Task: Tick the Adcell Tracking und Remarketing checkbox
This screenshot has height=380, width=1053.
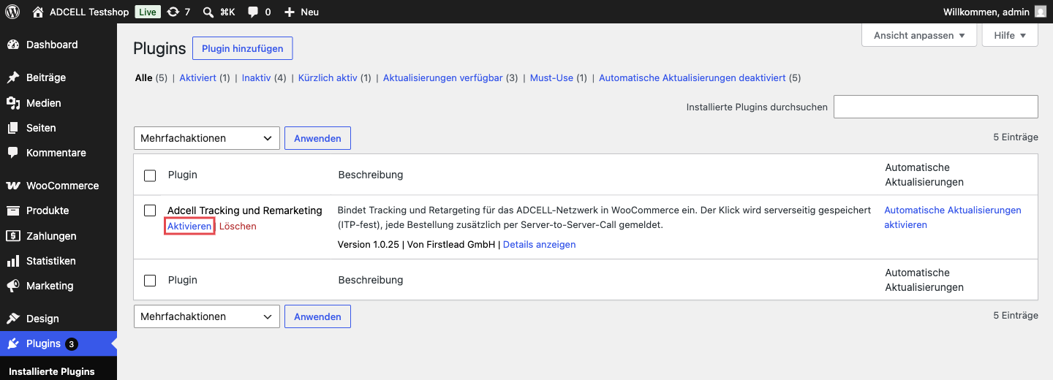Action: 150,210
